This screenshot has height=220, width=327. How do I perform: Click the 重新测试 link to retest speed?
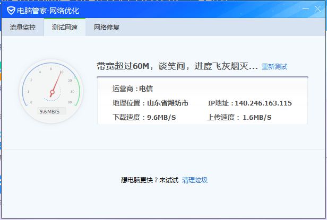(274, 67)
